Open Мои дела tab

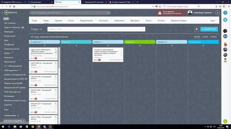(135, 21)
